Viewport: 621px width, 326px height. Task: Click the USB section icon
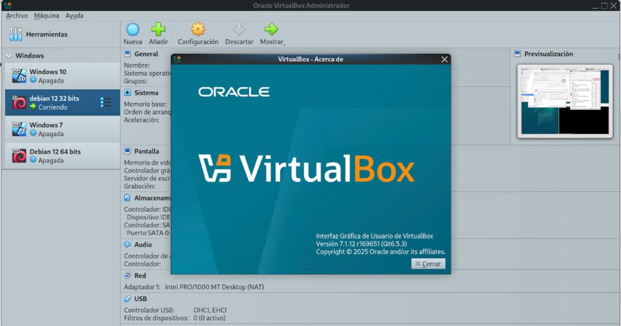point(127,299)
